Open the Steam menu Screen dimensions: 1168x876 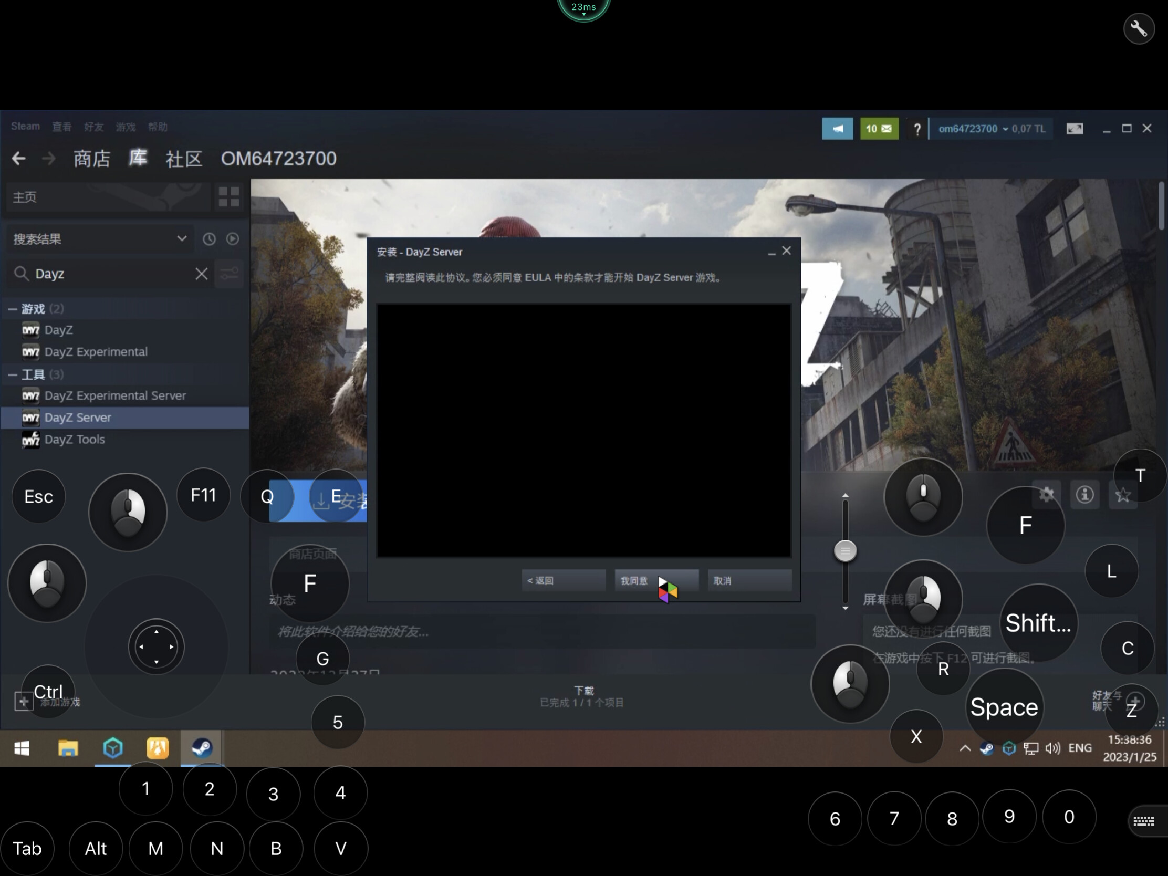click(25, 126)
